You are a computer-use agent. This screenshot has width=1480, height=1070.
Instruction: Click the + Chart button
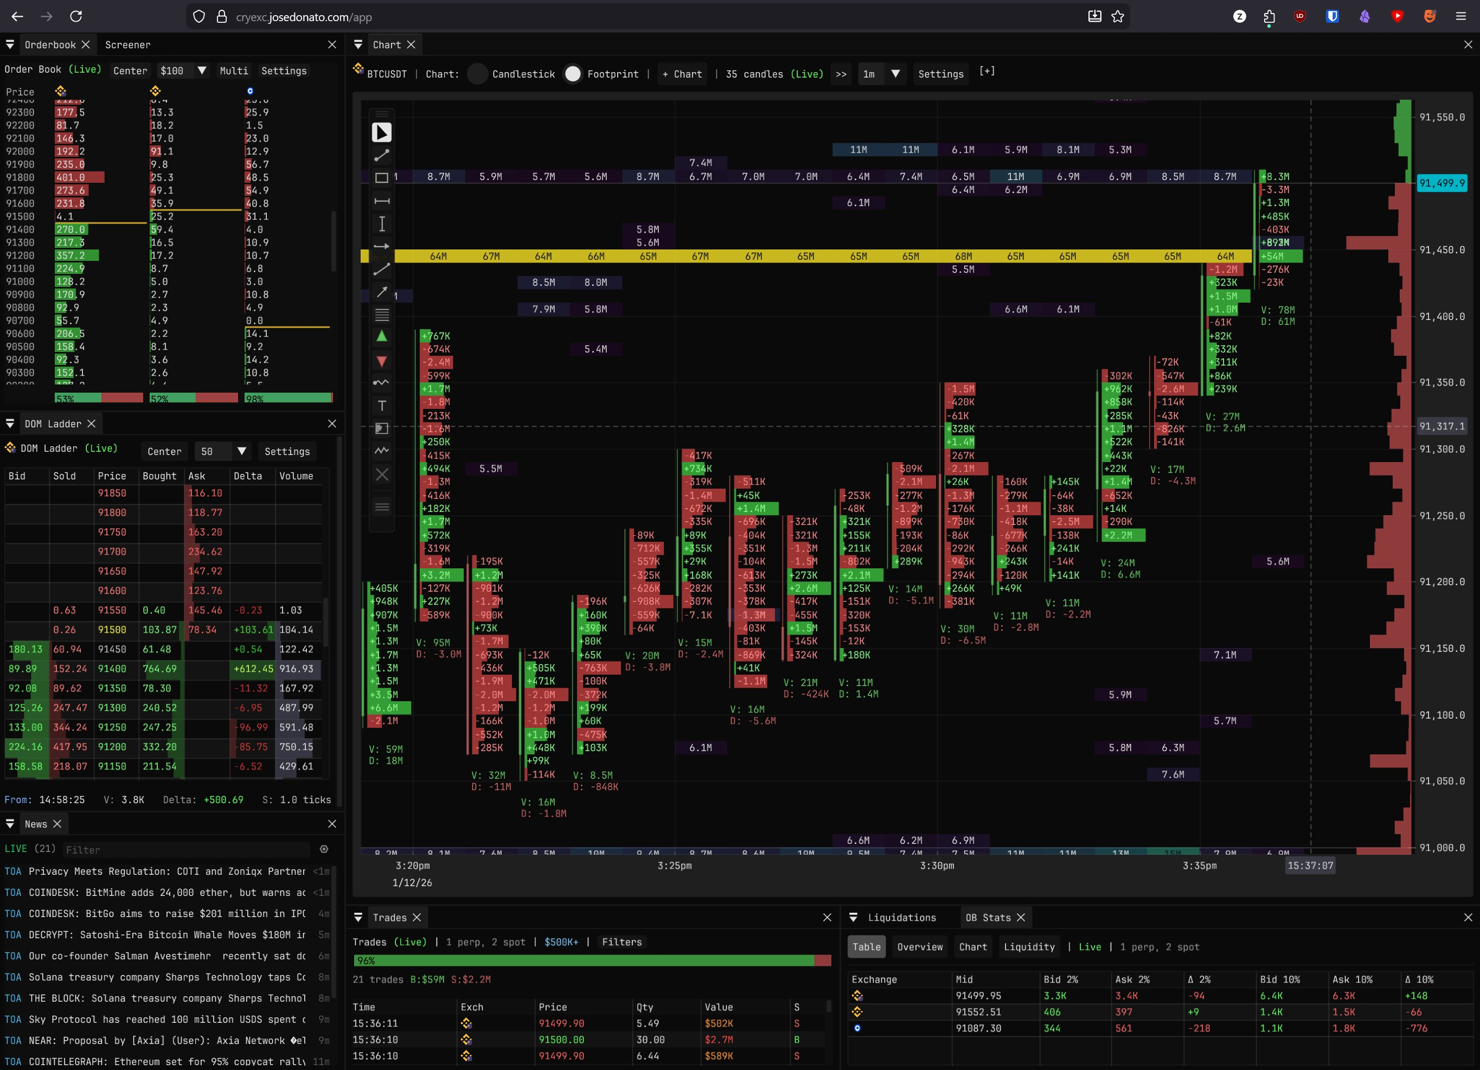click(682, 74)
